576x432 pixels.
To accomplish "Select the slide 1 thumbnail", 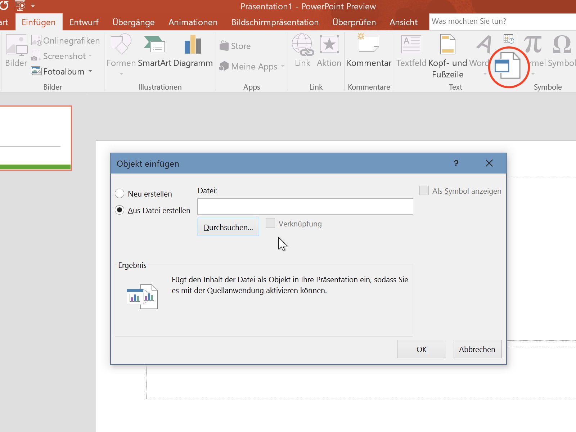I will pyautogui.click(x=36, y=138).
